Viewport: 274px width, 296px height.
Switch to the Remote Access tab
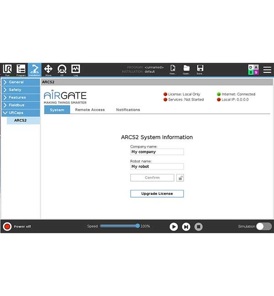[x=90, y=110]
